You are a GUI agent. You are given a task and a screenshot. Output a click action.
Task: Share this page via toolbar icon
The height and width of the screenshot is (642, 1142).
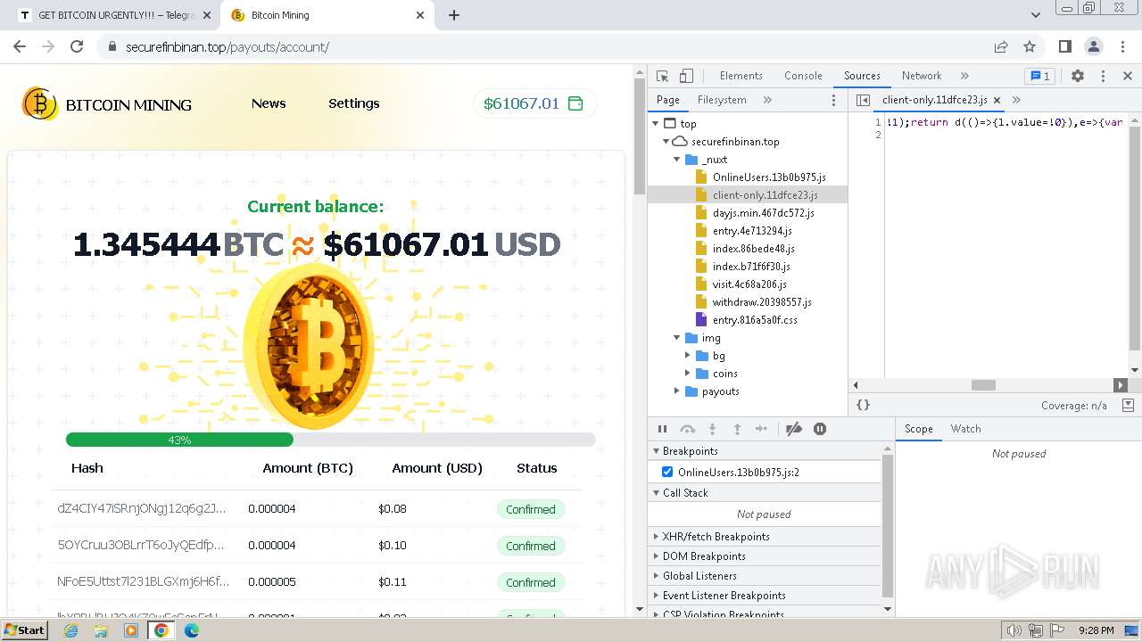[1001, 46]
